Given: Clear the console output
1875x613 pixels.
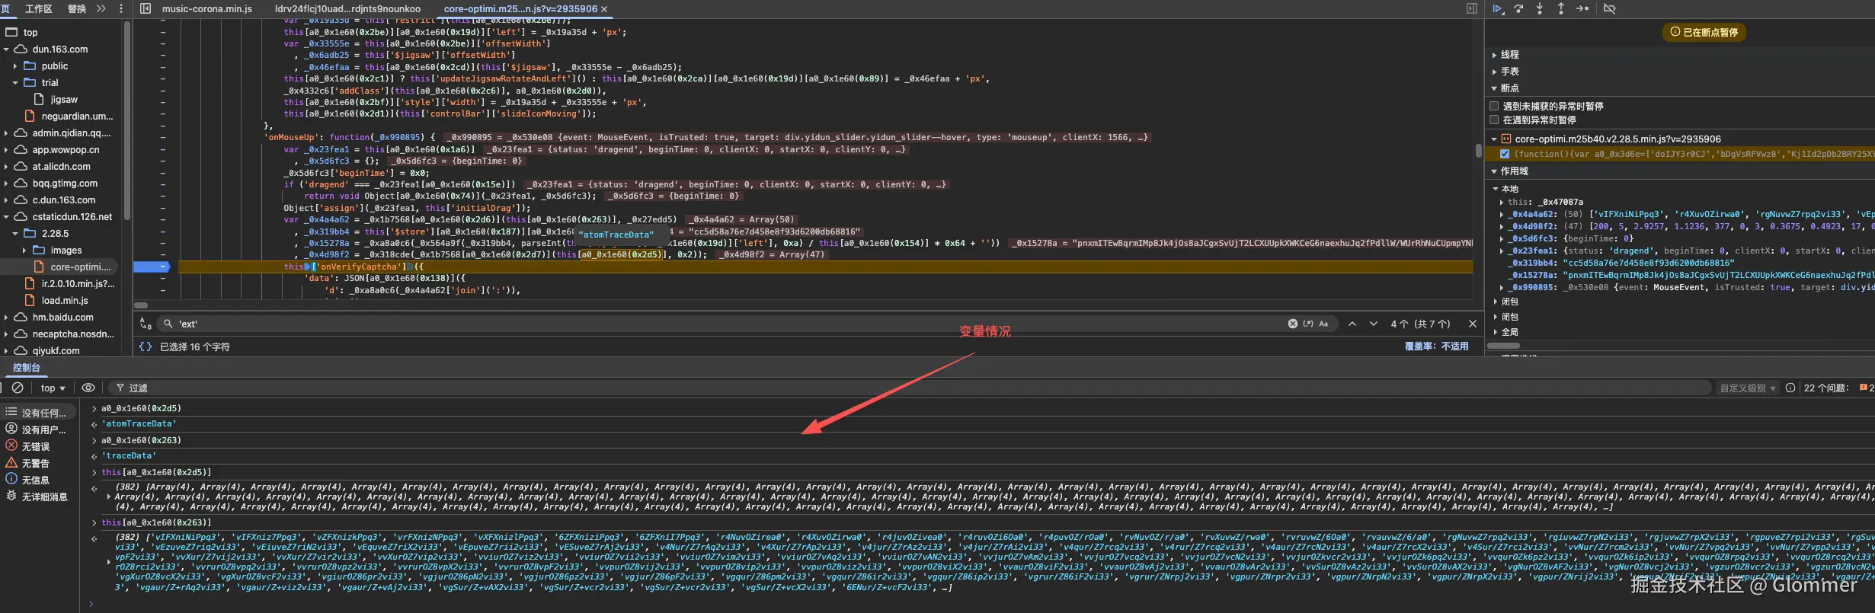Looking at the screenshot, I should click(18, 388).
